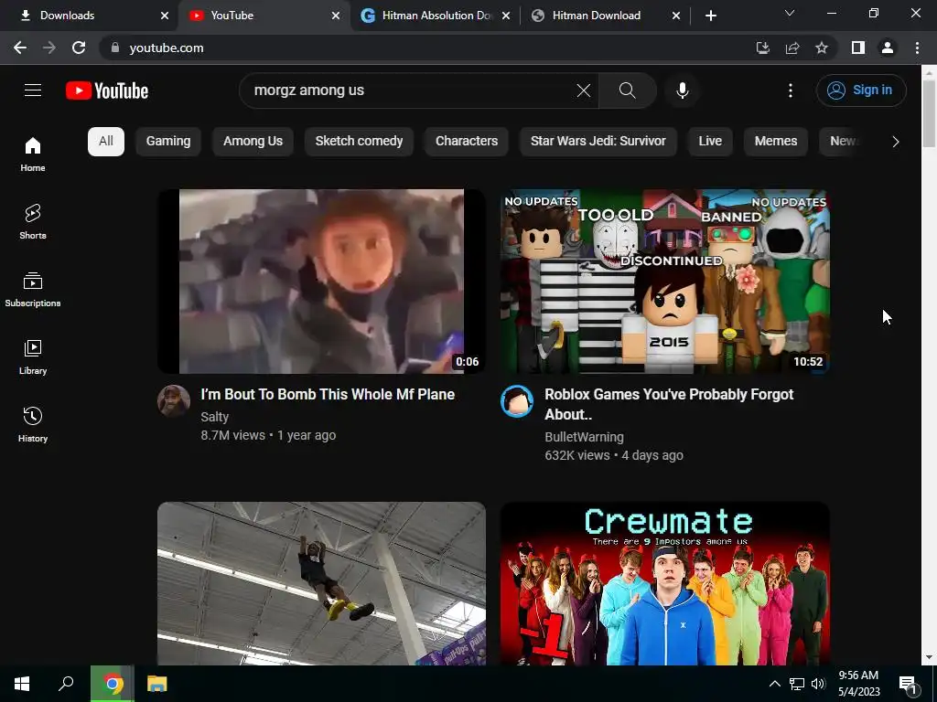Click the Salty channel avatar
Viewport: 937px width, 702px height.
tap(174, 400)
